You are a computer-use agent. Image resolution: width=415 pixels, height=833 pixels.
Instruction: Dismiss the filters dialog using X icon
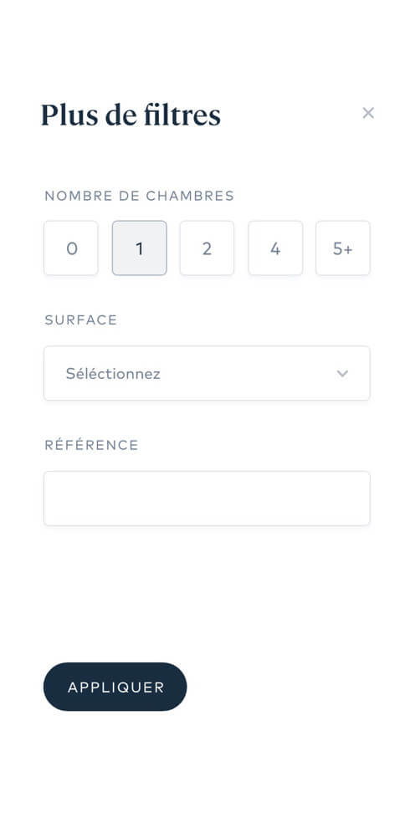click(x=367, y=113)
